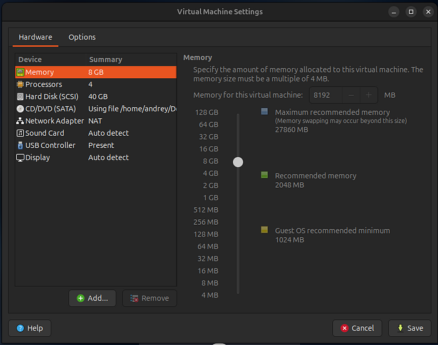Select the Memory device icon
Image resolution: width=438 pixels, height=345 pixels.
(20, 72)
